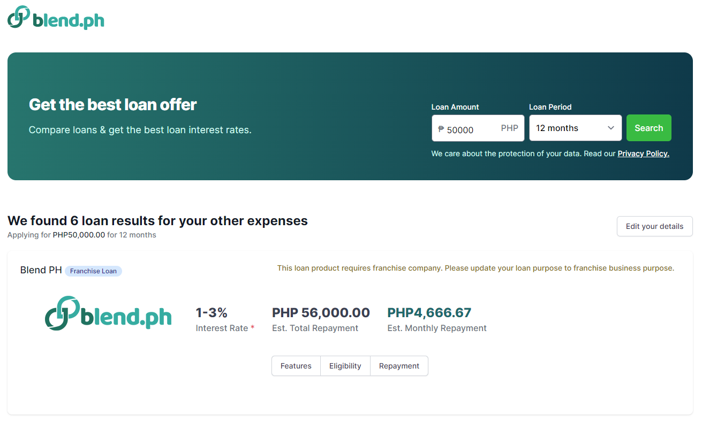Click the PHP 56,000.00 total repayment figure
The height and width of the screenshot is (422, 702).
321,312
